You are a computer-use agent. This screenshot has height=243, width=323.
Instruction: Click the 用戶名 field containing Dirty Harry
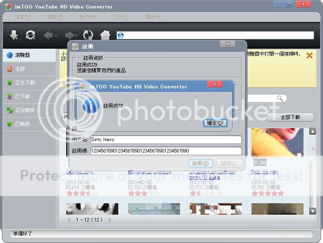tap(166, 140)
